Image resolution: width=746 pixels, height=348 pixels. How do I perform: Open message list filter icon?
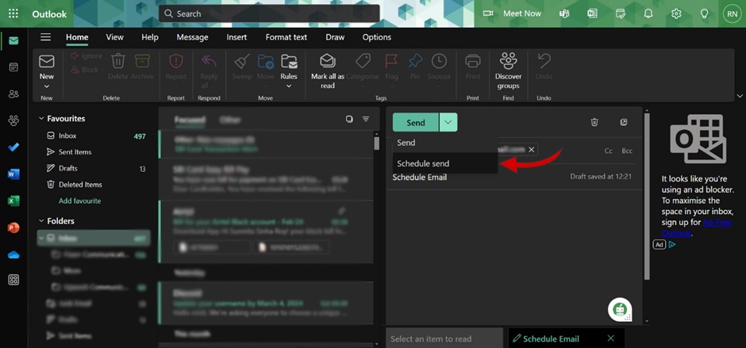(x=365, y=119)
